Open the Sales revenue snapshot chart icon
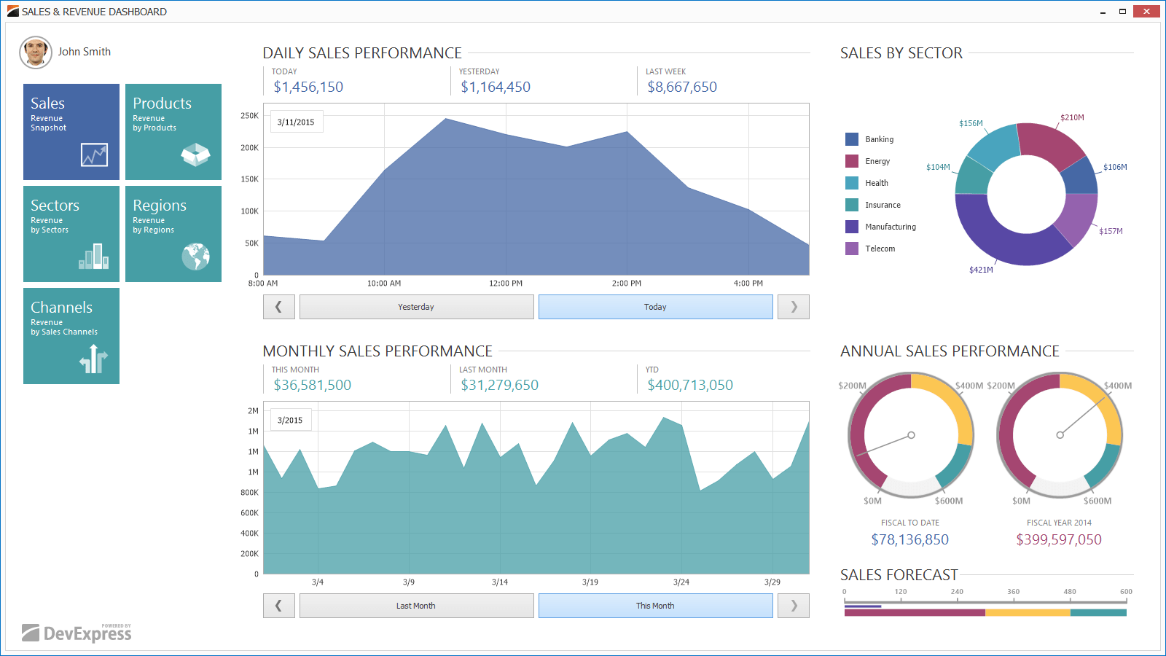 (94, 155)
